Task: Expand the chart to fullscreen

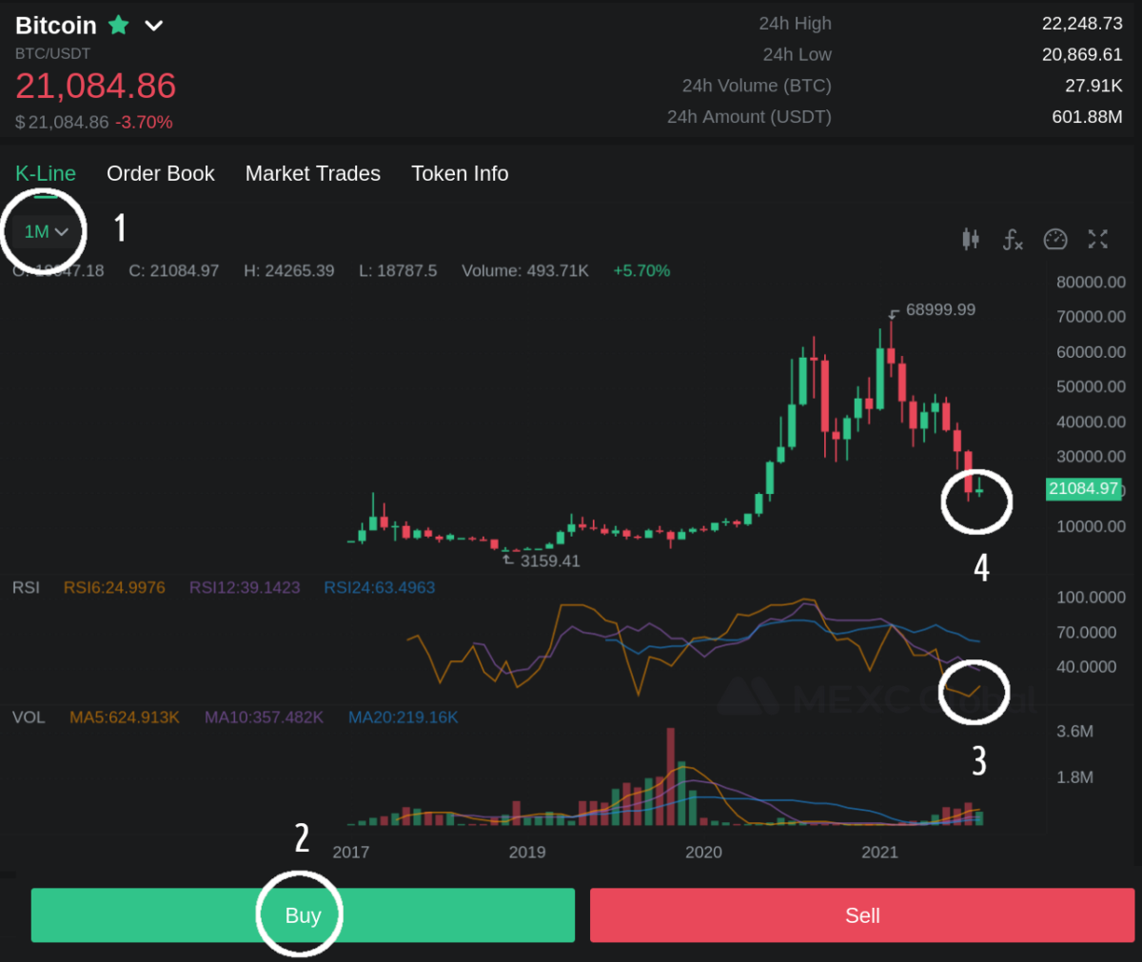Action: (x=1098, y=239)
